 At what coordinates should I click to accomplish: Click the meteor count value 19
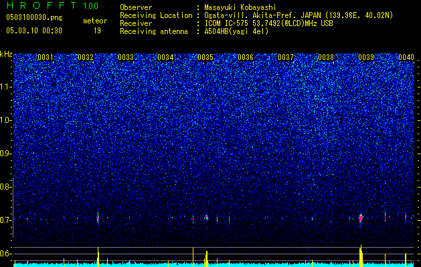point(97,31)
